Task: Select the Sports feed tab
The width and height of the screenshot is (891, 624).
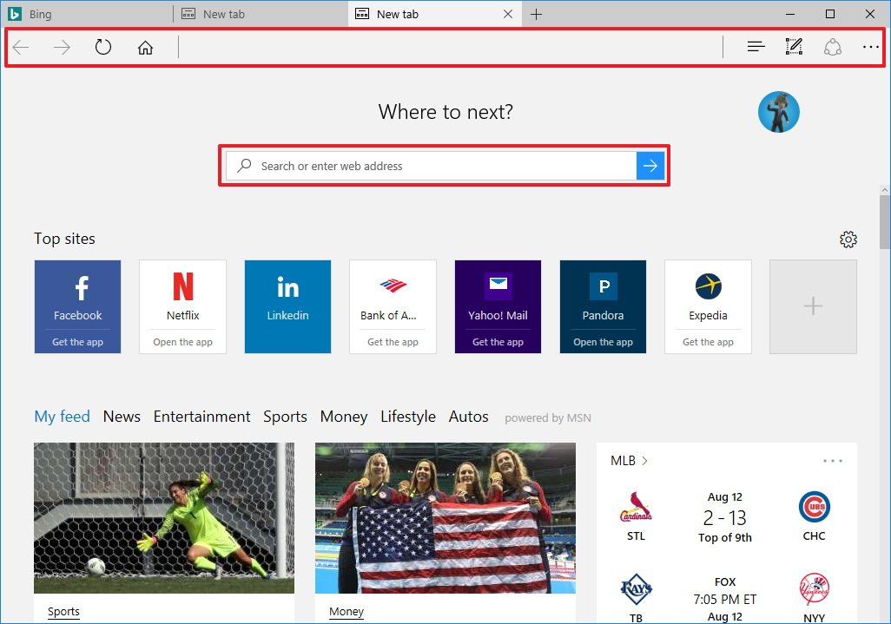Action: pos(285,417)
